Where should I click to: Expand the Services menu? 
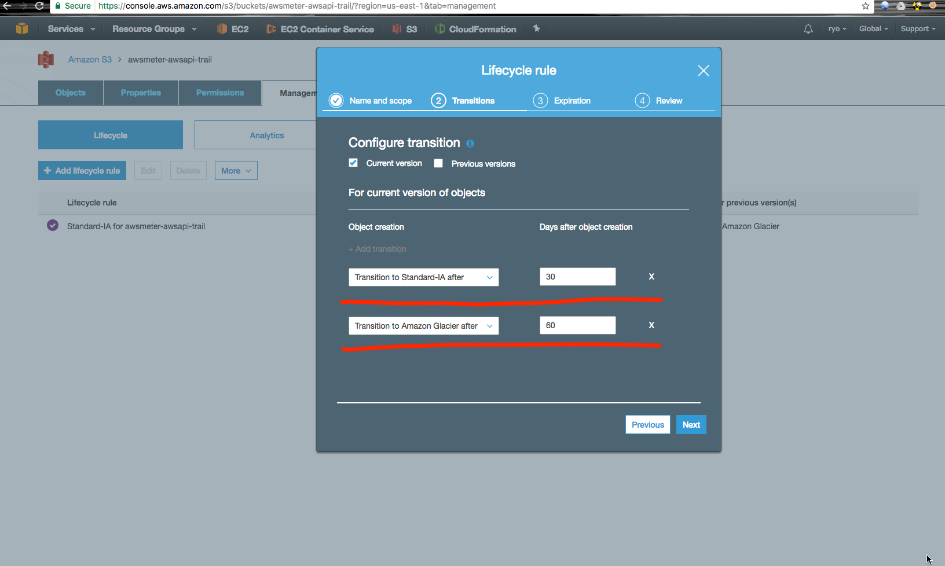click(71, 29)
